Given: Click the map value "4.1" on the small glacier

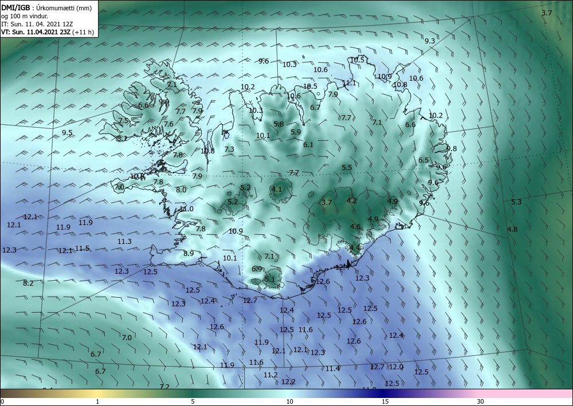Looking at the screenshot, I should (x=277, y=189).
